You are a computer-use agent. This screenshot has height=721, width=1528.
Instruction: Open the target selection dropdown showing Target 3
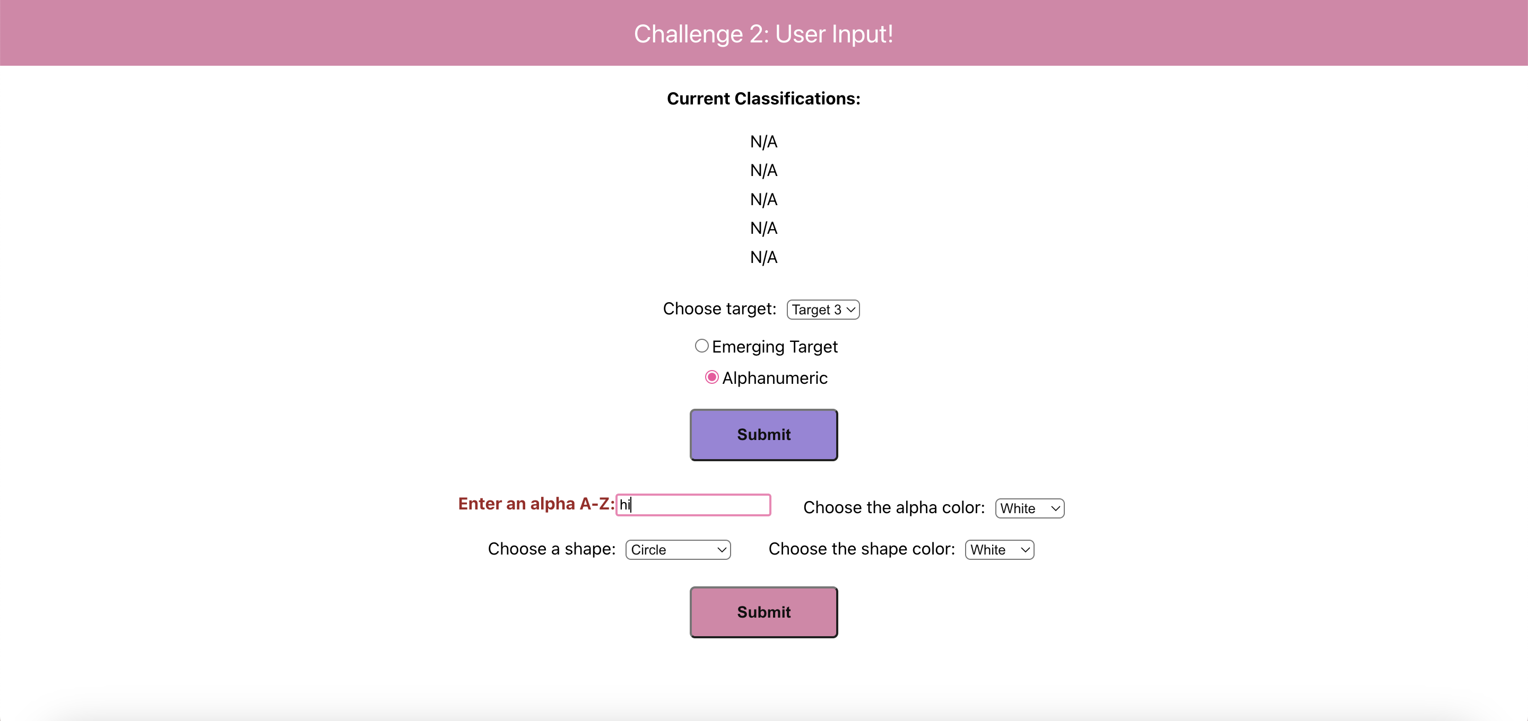point(822,309)
